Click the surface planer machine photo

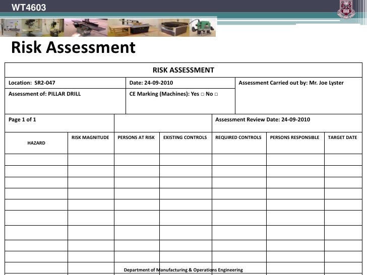click(86, 28)
